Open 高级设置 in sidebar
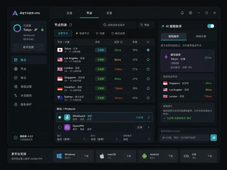The image size is (227, 170). click(x=29, y=87)
